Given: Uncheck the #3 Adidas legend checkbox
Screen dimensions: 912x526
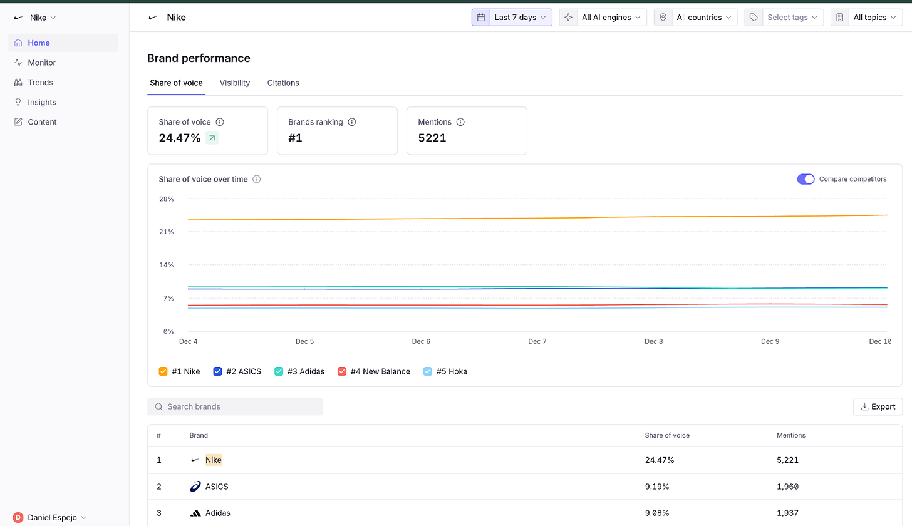Looking at the screenshot, I should click(x=279, y=371).
